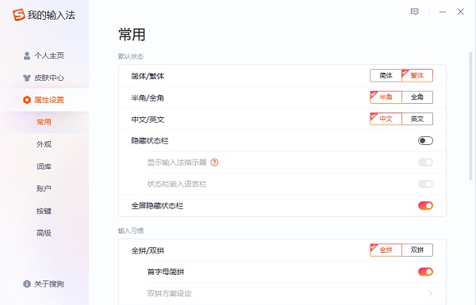Choose 全拼 input mode
This screenshot has height=305, width=476.
386,250
